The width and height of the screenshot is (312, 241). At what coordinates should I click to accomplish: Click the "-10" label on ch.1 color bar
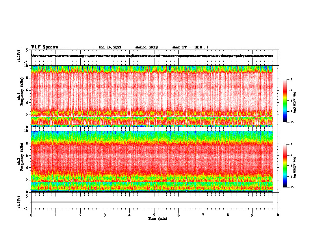[291, 122]
